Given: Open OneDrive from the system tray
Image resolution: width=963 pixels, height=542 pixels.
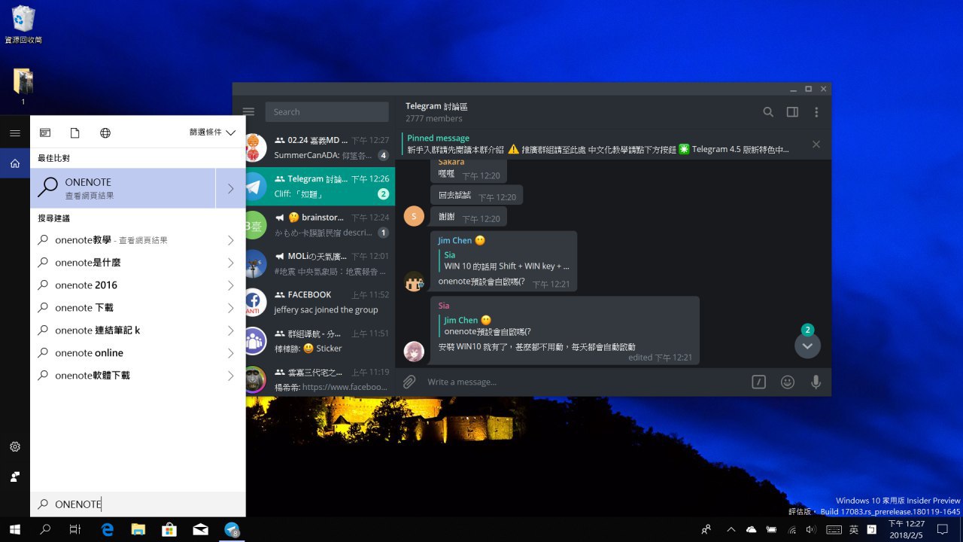Looking at the screenshot, I should pos(751,529).
